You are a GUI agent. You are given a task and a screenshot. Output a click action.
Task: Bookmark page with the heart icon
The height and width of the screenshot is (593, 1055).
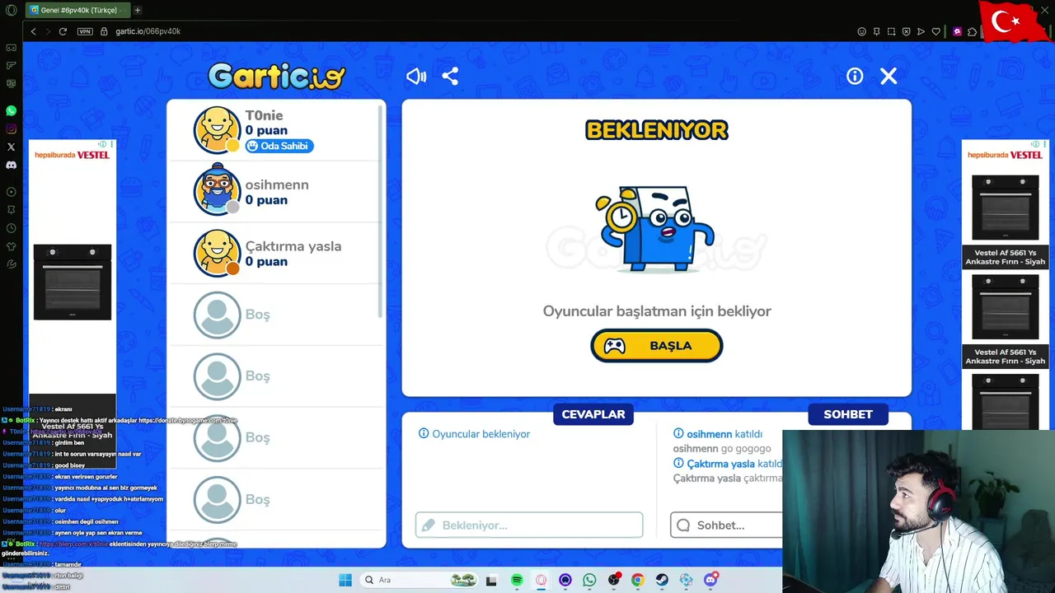coord(936,31)
